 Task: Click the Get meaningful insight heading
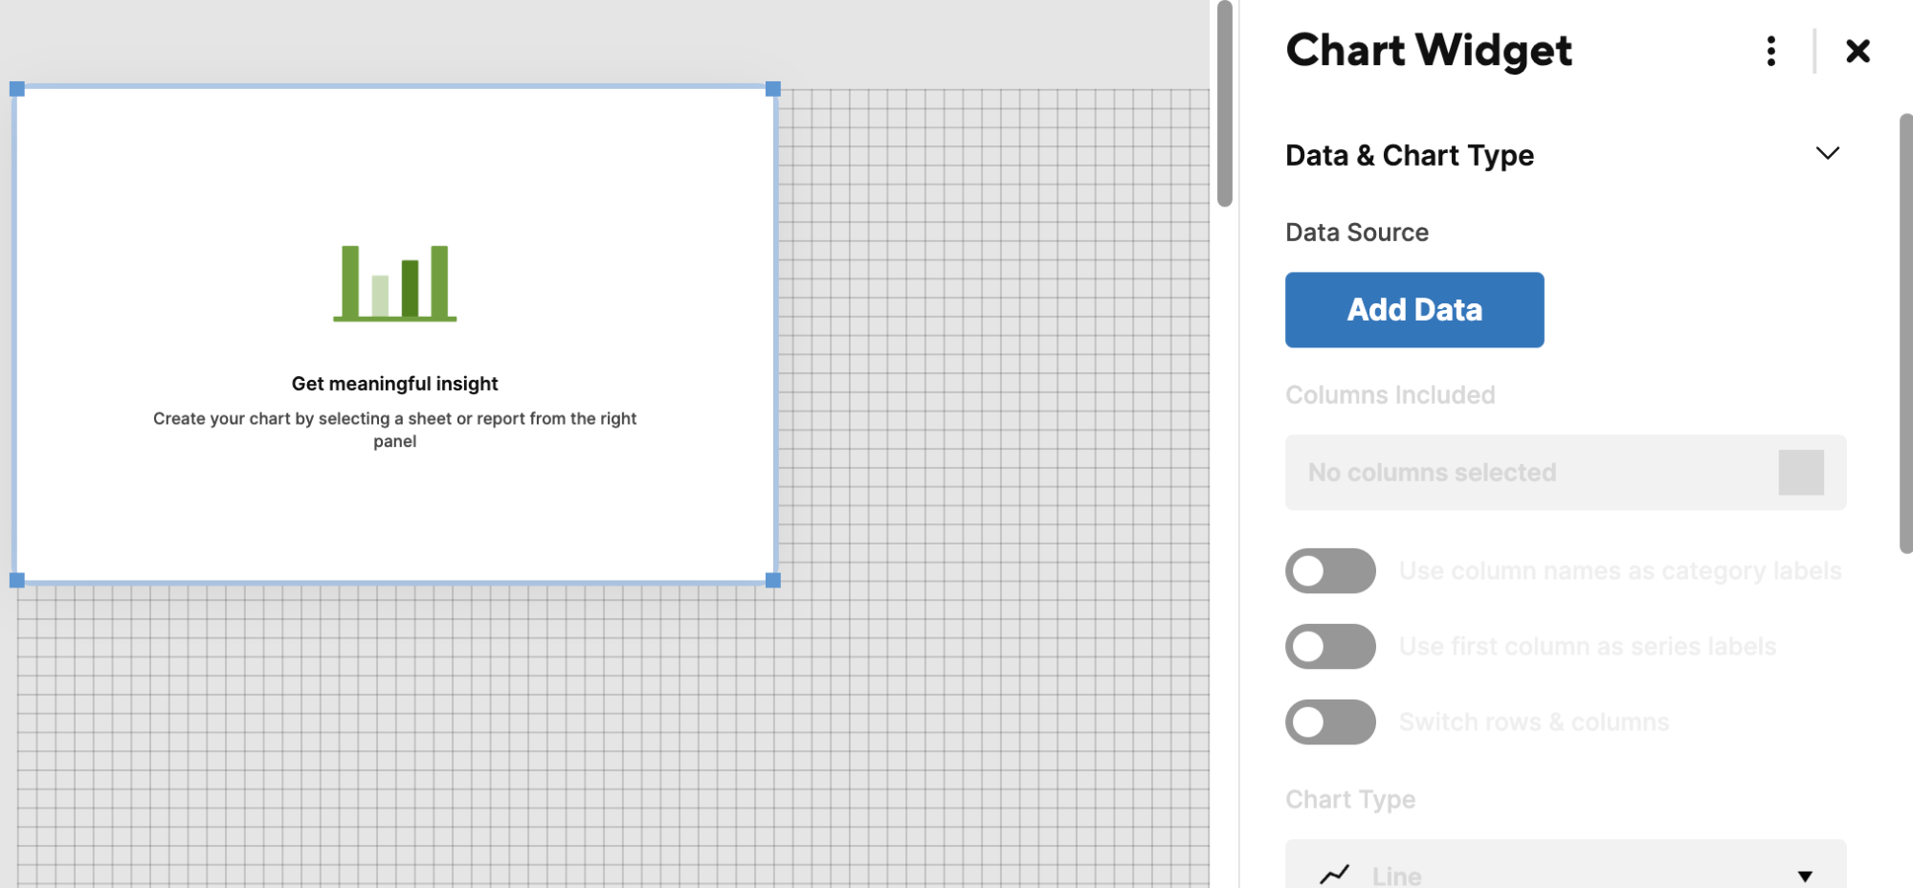pos(394,383)
